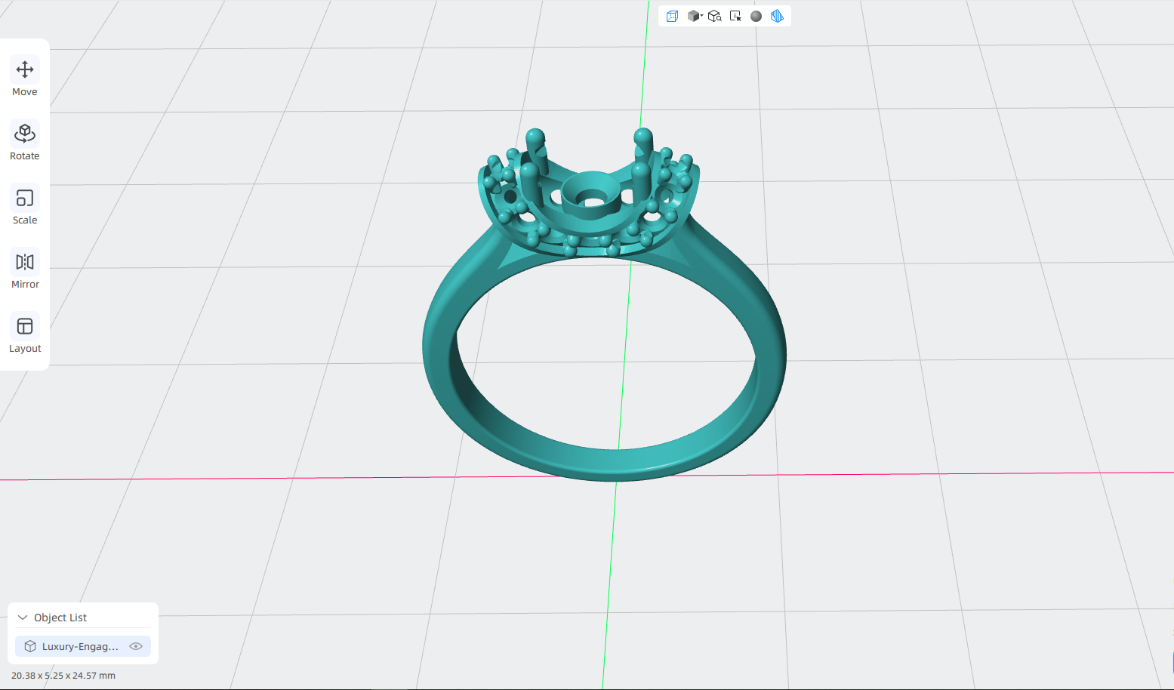The image size is (1174, 690).
Task: Select the Mirror tool
Action: pos(25,270)
